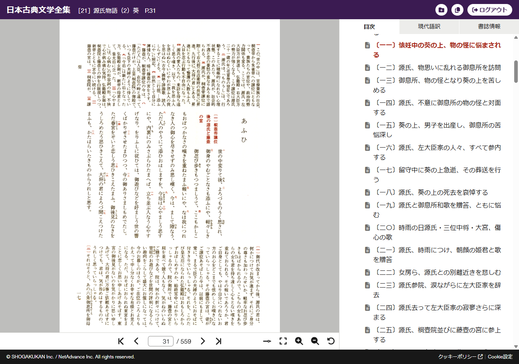Toggle fullscreen page view
This screenshot has width=519, height=364.
[283, 341]
